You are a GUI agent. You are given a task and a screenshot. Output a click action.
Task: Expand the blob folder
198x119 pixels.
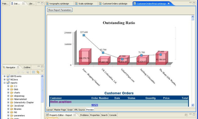coord(8,89)
